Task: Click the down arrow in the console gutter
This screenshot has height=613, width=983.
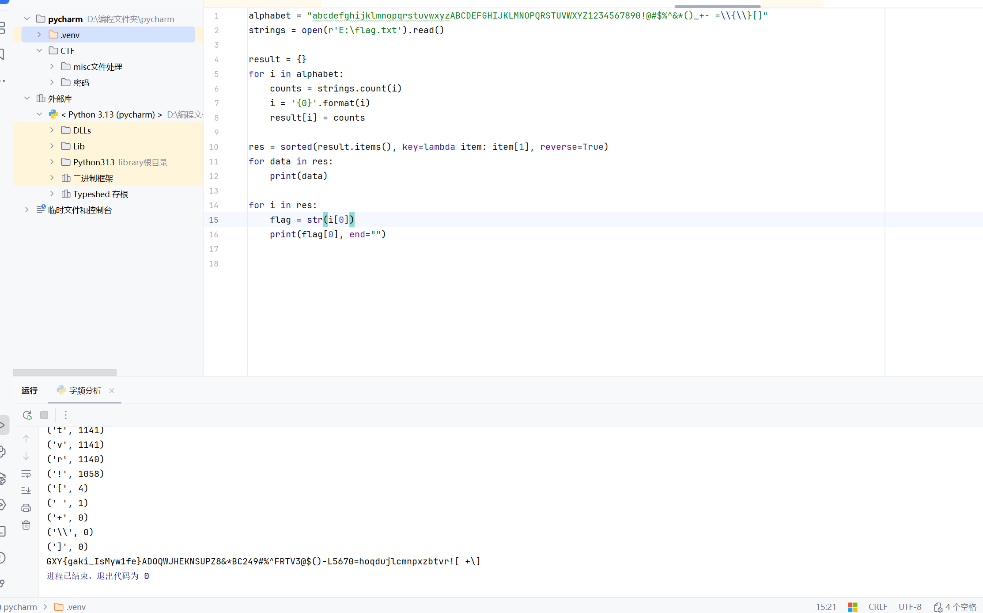Action: (26, 456)
